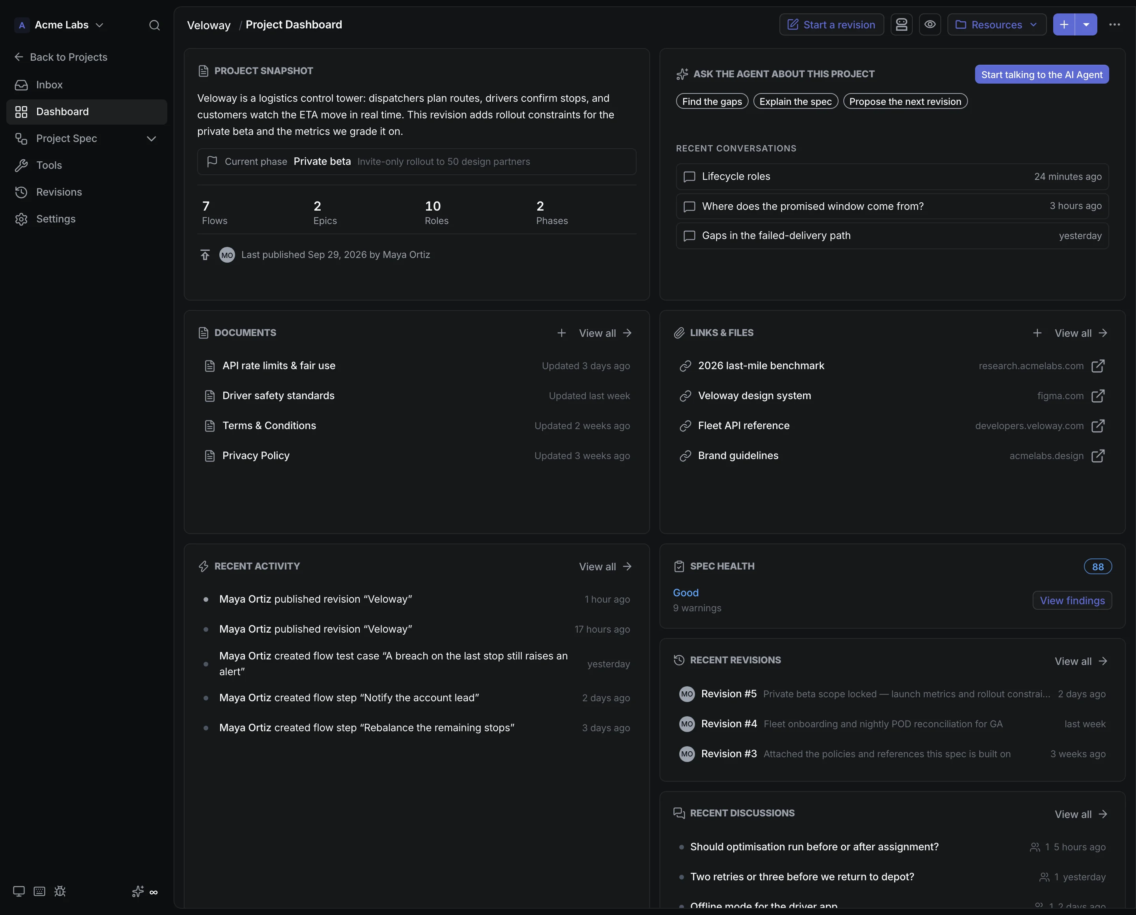Open API rate limits & fair use document
Image resolution: width=1136 pixels, height=915 pixels.
point(417,366)
